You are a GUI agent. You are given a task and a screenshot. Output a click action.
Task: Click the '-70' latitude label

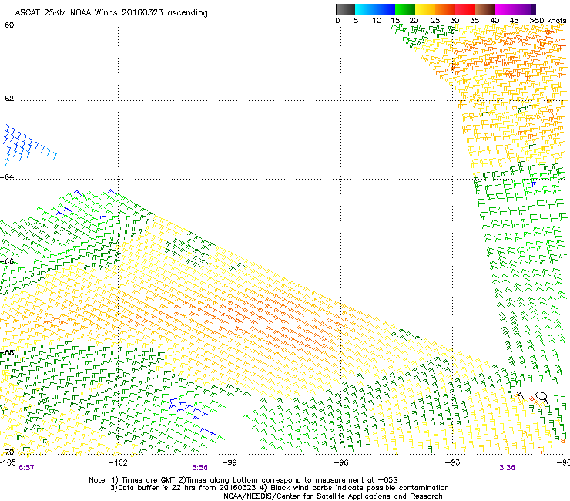[7, 452]
